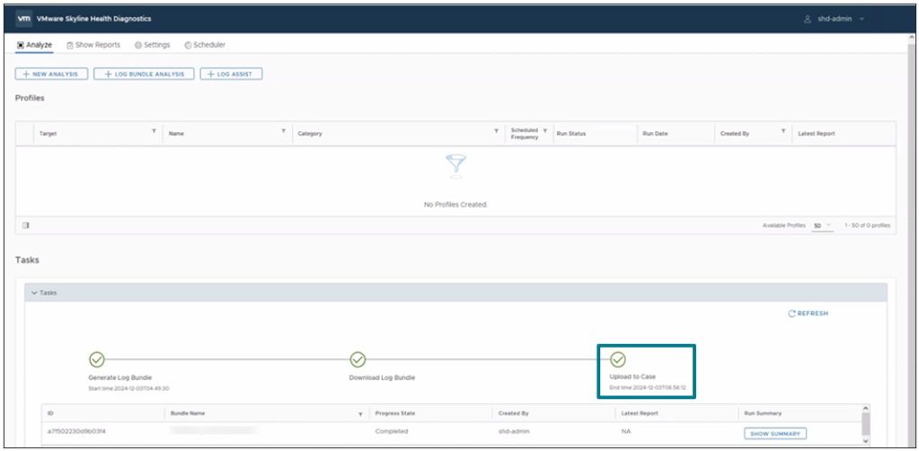Screen dimensions: 919x451
Task: Refresh the Tasks list
Action: coord(808,314)
